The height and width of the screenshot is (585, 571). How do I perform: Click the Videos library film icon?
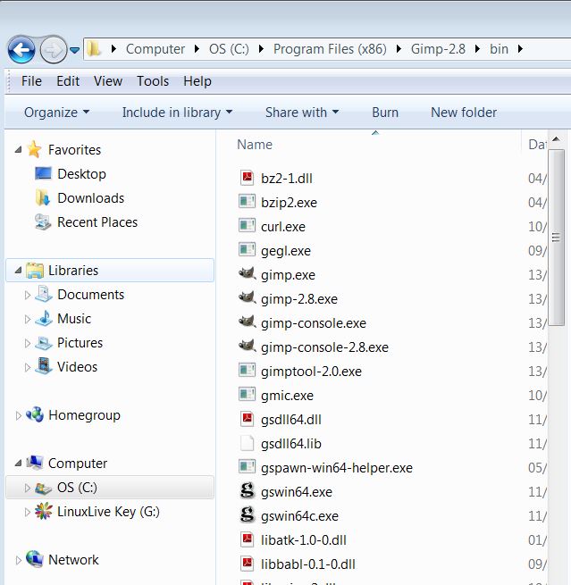tap(44, 366)
